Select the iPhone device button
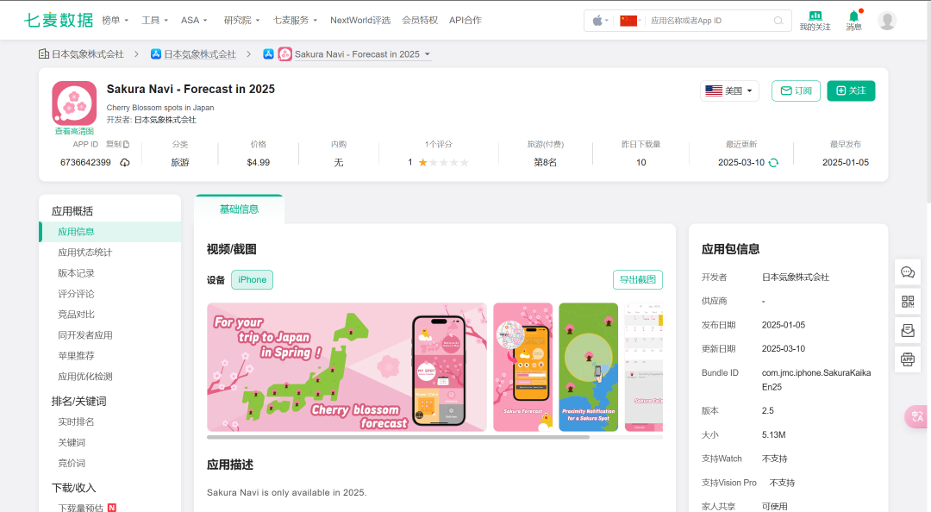 pyautogui.click(x=253, y=280)
